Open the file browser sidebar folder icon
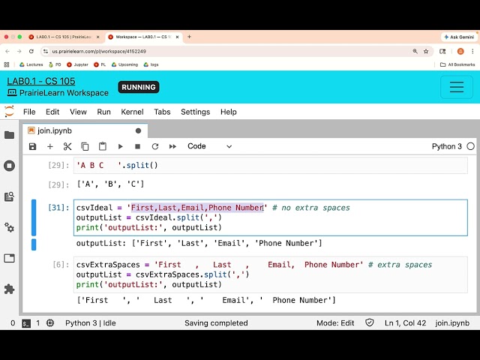The width and height of the screenshot is (480, 360). (10, 135)
